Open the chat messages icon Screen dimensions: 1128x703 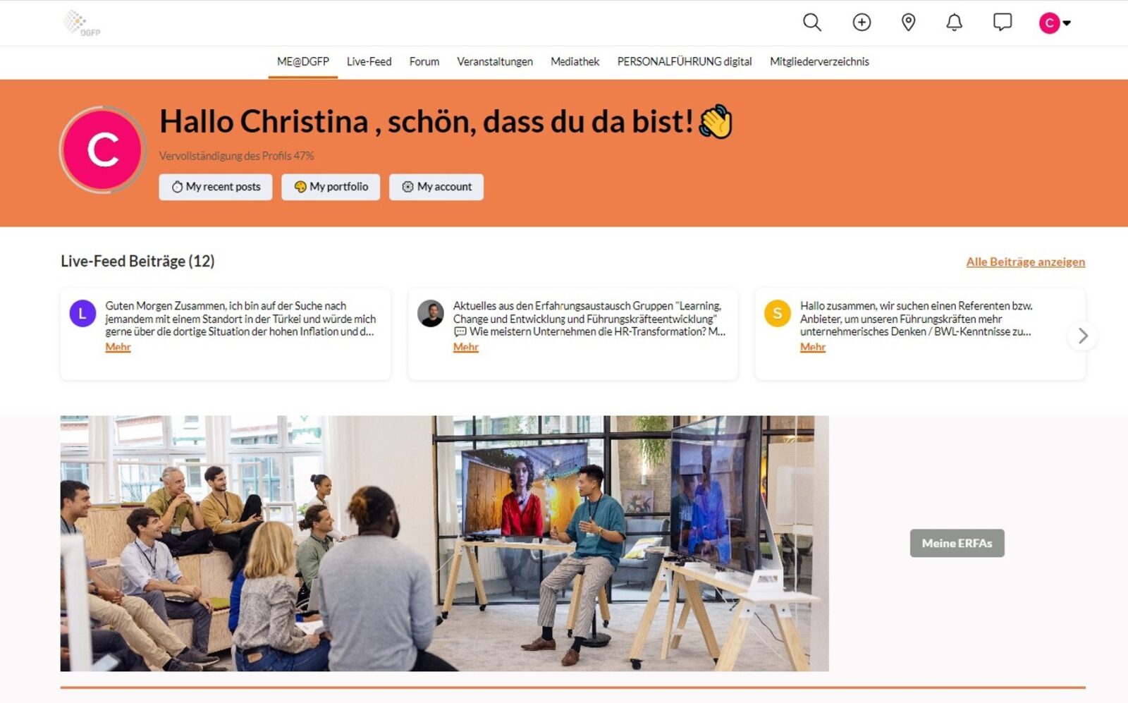click(x=1002, y=23)
